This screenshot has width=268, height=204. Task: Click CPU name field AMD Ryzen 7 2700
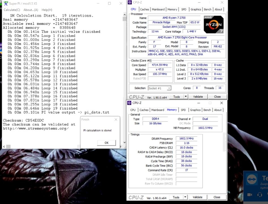(x=174, y=18)
